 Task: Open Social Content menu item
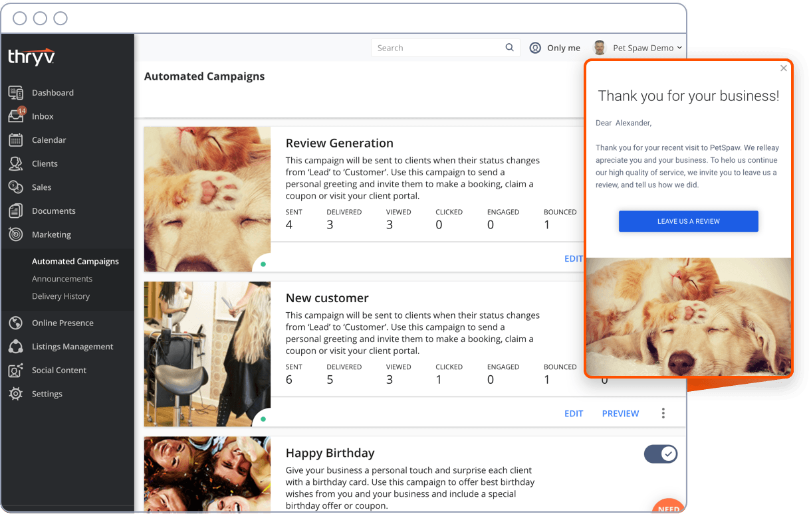(x=59, y=370)
